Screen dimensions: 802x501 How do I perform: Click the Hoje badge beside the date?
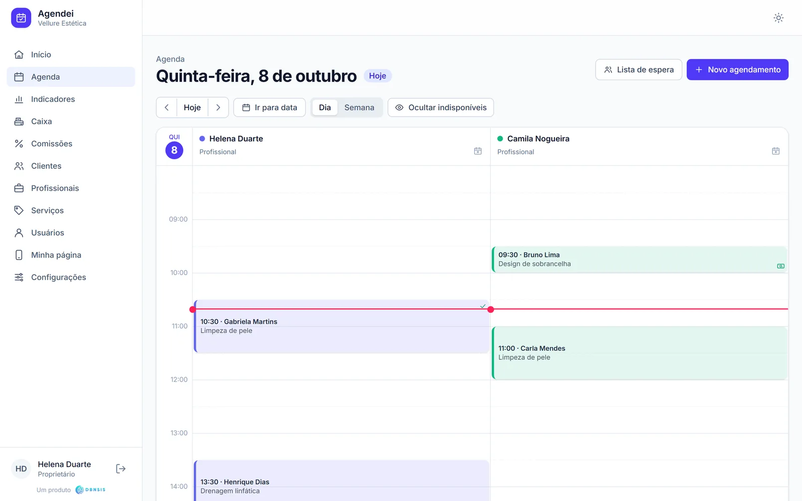tap(377, 76)
